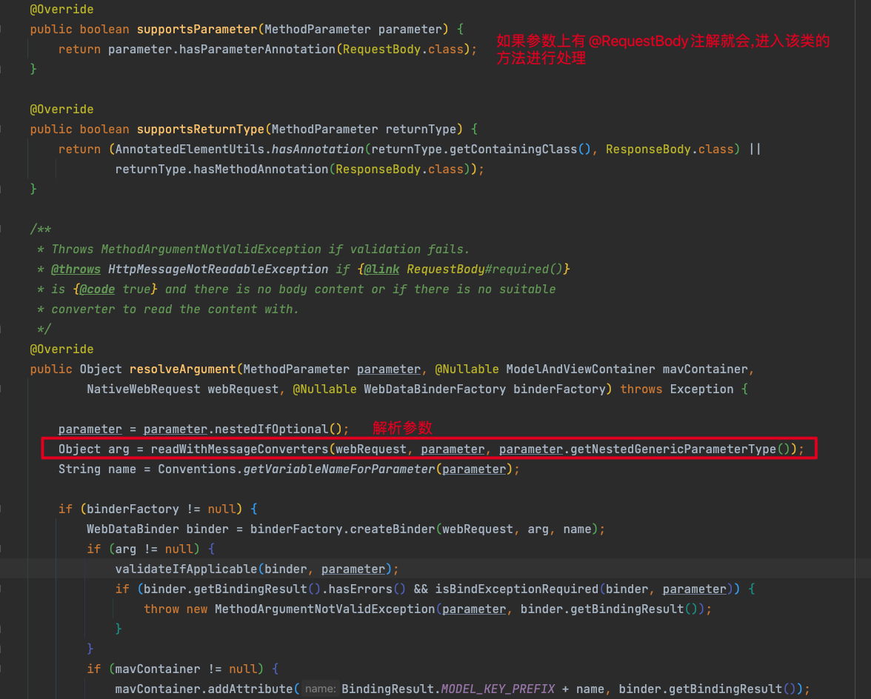Select the Conventions class reference

(197, 469)
